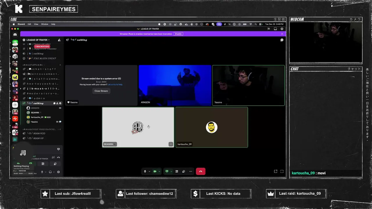Jump to 7 new mentions
This screenshot has height=209, width=372.
pyautogui.click(x=42, y=46)
